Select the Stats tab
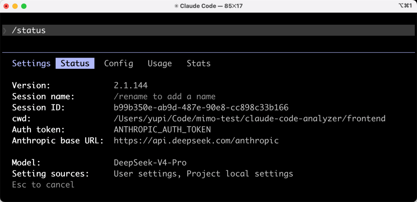Viewport: 417px width, 202px height. click(x=199, y=63)
